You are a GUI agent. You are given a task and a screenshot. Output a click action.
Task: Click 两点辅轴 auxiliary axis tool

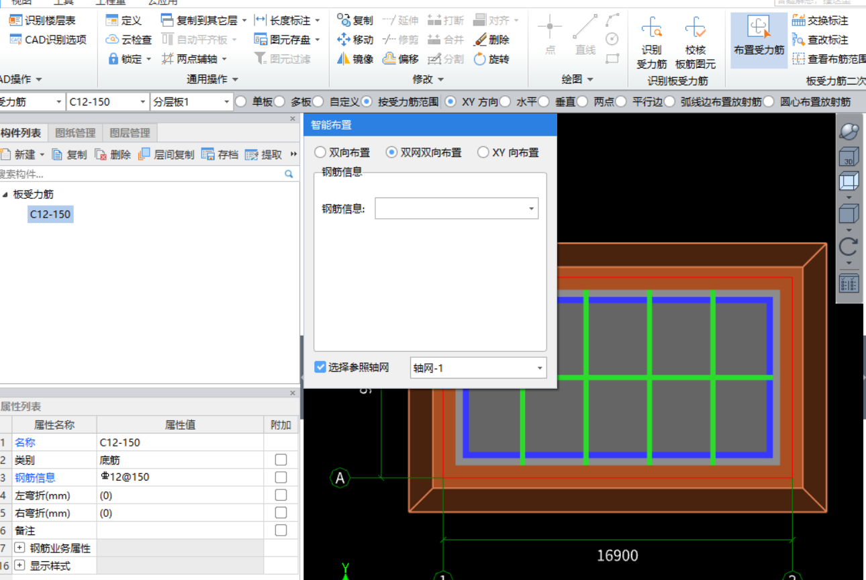click(x=194, y=59)
